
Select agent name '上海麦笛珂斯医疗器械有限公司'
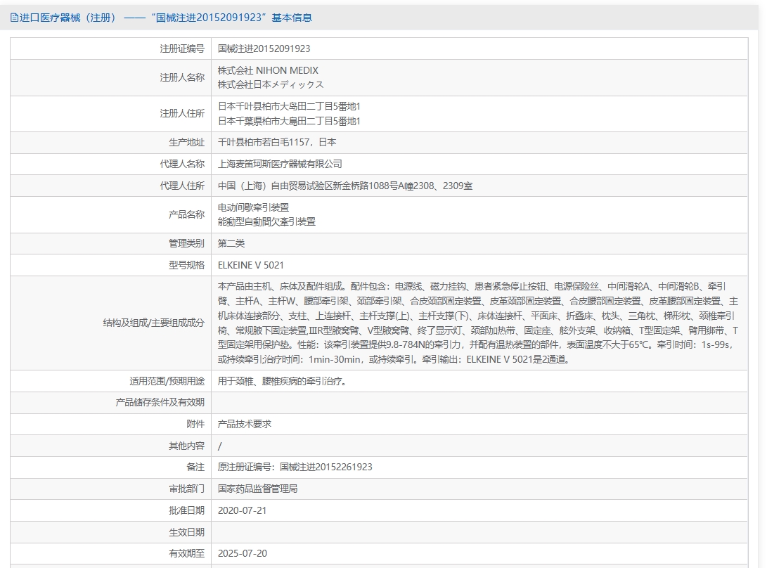point(280,164)
